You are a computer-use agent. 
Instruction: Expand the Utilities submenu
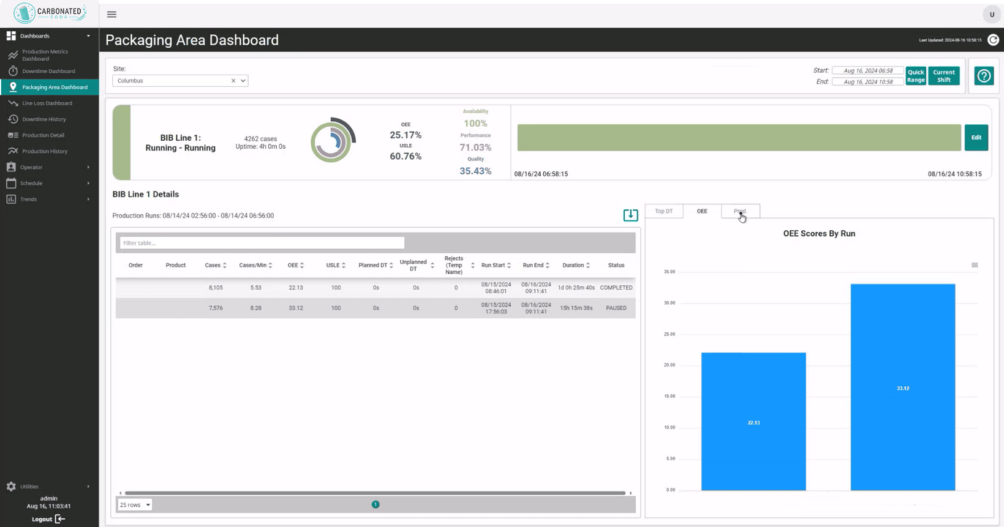pos(88,487)
